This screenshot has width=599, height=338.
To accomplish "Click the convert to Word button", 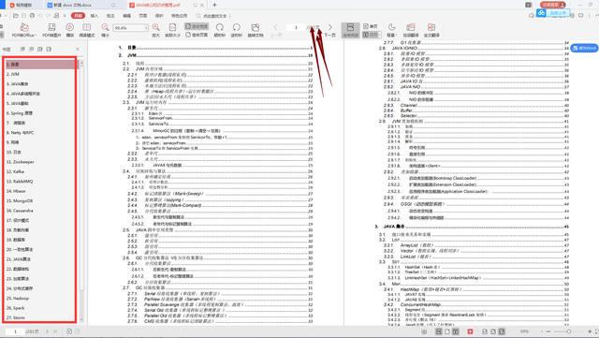I will pos(584,48).
